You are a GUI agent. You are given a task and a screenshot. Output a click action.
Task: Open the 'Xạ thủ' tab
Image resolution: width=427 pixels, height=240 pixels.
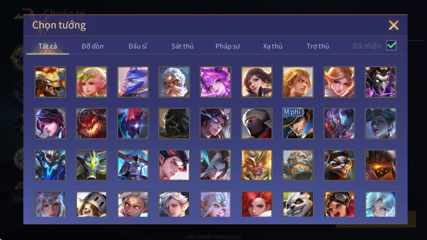coord(272,46)
